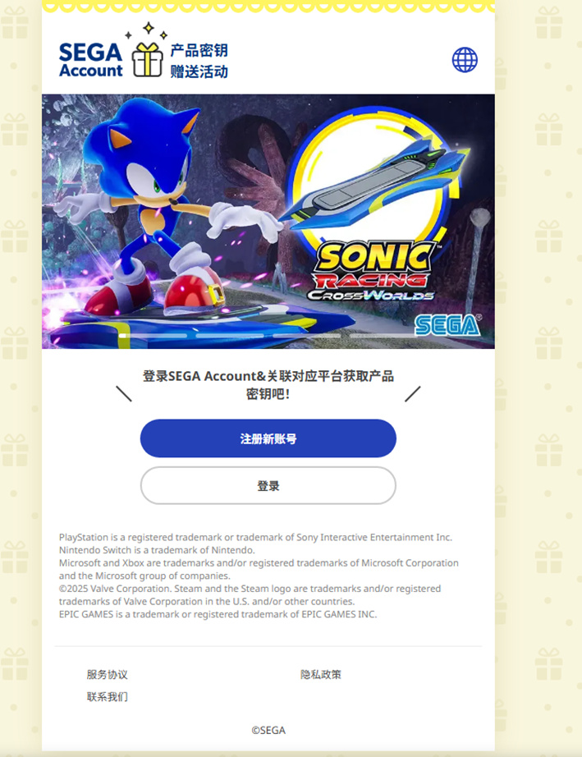Switch to the third banner slide indicator
Screen dimensions: 582x757
tap(306, 336)
